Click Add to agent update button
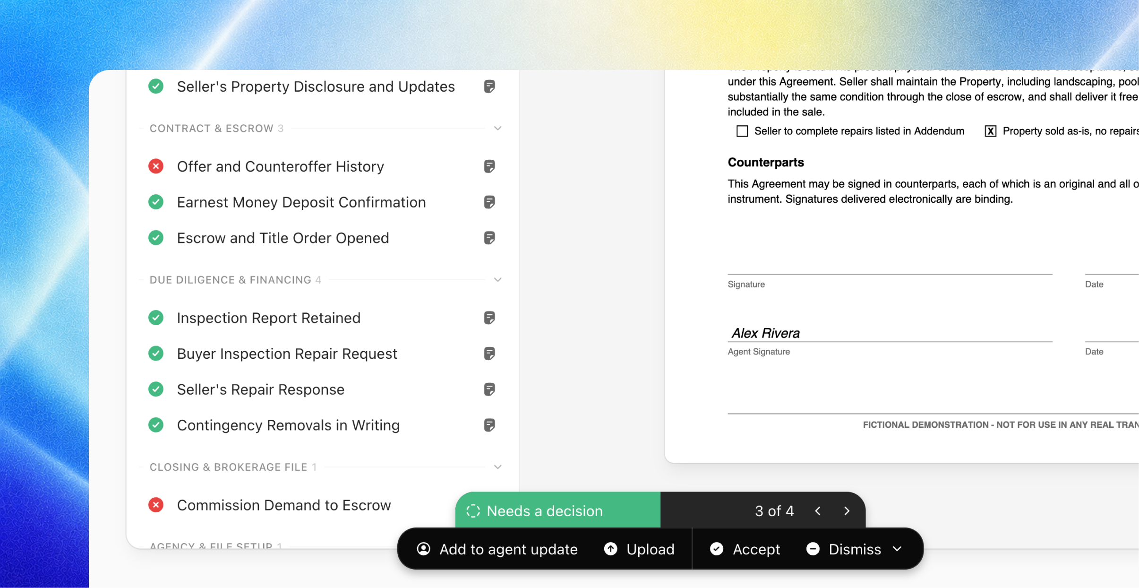1139x588 pixels. 497,549
